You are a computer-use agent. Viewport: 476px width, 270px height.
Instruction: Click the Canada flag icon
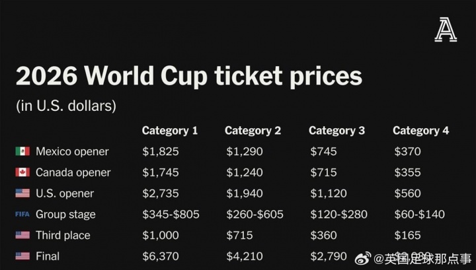[x=22, y=172]
